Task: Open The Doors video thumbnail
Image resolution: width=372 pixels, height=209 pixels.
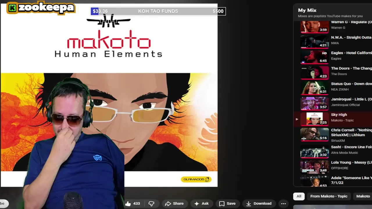Action: pos(314,73)
